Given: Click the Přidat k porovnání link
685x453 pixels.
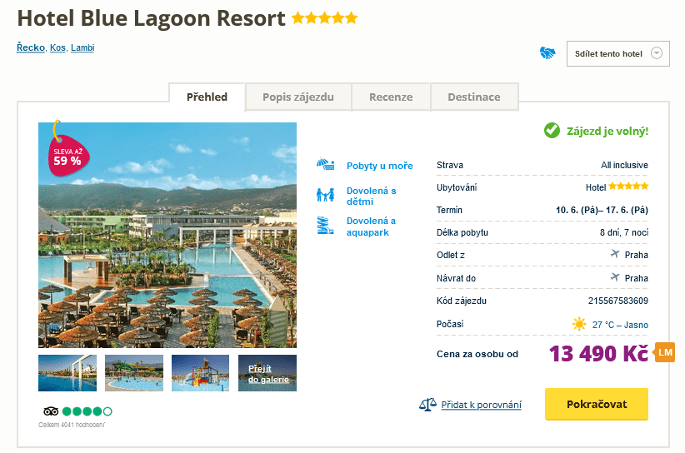Looking at the screenshot, I should tap(481, 405).
